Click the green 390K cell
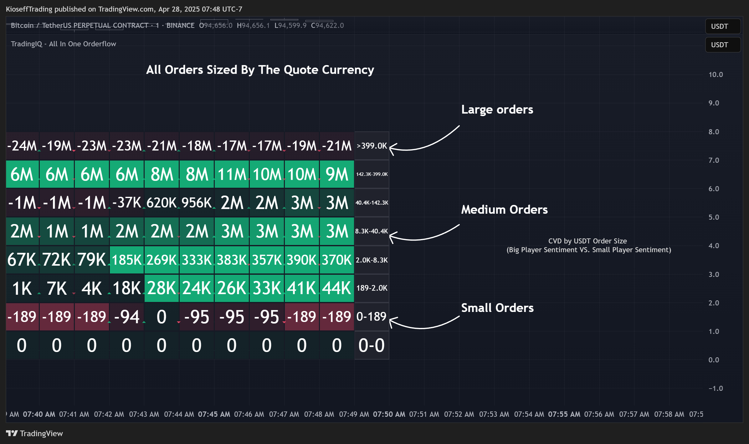Screen dimensions: 749x444 pyautogui.click(x=302, y=260)
